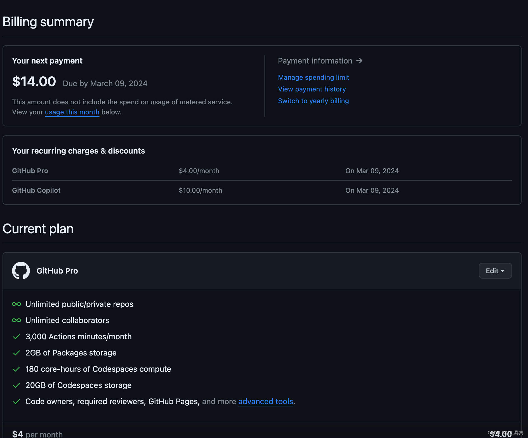Click checkmark beside 2GB of Packages storage
The width and height of the screenshot is (528, 438).
click(16, 353)
